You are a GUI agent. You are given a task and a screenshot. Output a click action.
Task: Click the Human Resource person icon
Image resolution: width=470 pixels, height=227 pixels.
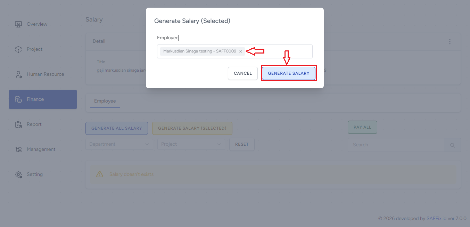click(x=18, y=74)
